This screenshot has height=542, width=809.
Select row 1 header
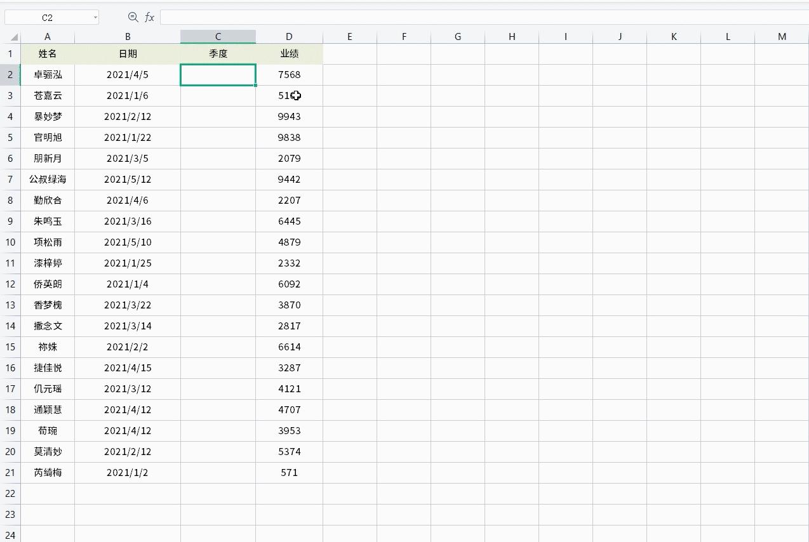click(10, 54)
